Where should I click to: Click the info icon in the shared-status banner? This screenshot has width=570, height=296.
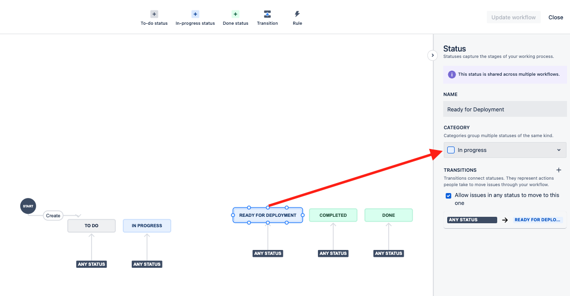[x=451, y=74]
